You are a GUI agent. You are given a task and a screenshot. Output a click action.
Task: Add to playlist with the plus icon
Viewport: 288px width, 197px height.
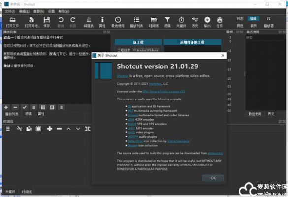(6, 107)
